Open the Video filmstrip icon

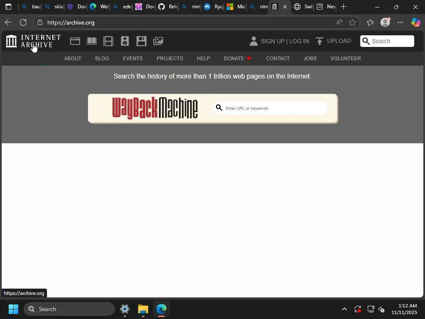(x=108, y=41)
